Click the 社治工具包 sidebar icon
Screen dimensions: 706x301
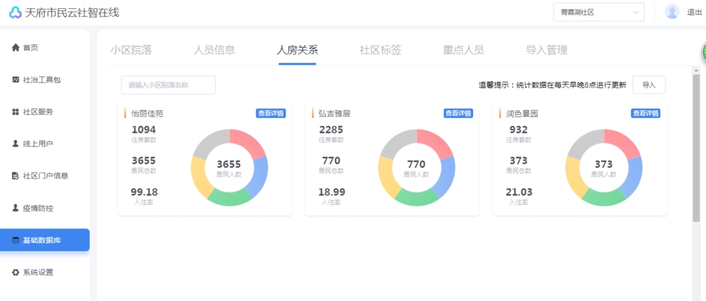pos(15,80)
